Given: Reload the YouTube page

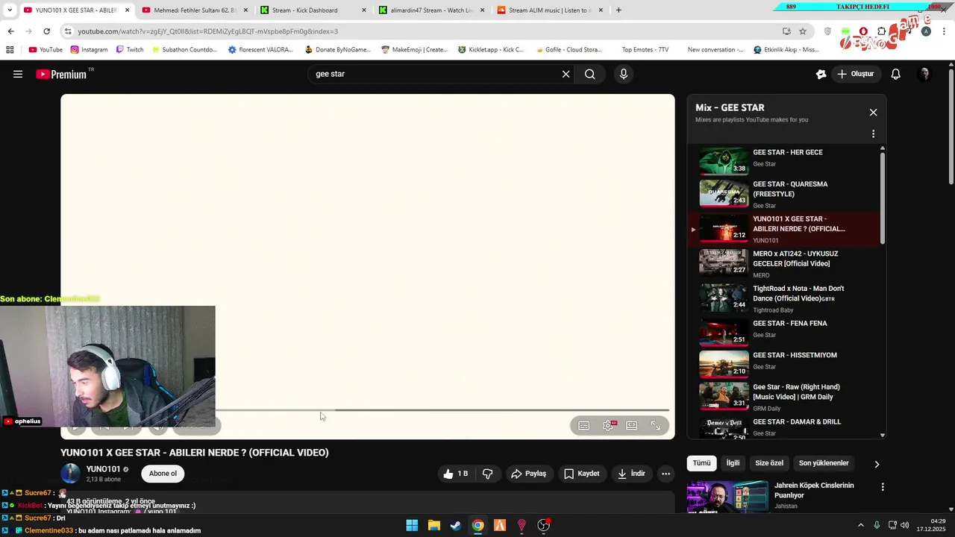Looking at the screenshot, I should click(46, 31).
